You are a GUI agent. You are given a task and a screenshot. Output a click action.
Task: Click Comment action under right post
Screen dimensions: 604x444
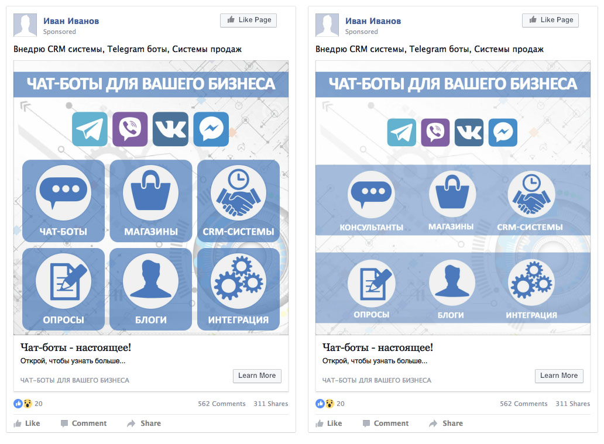386,423
